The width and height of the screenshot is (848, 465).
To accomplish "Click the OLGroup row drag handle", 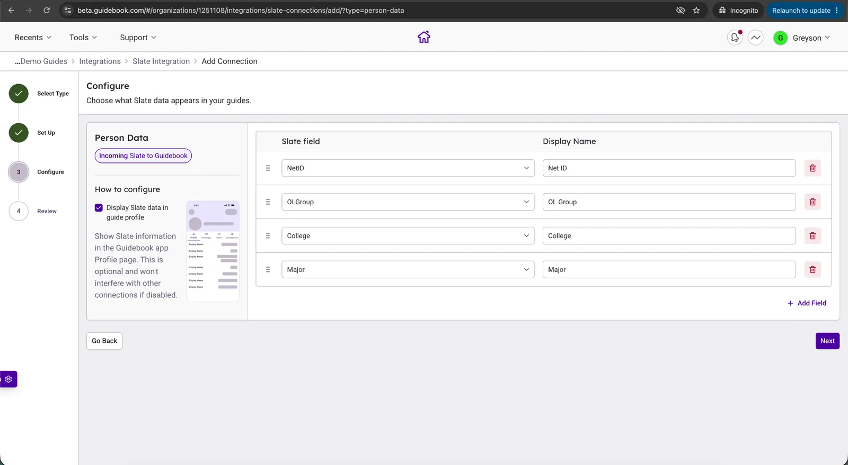I will point(268,202).
